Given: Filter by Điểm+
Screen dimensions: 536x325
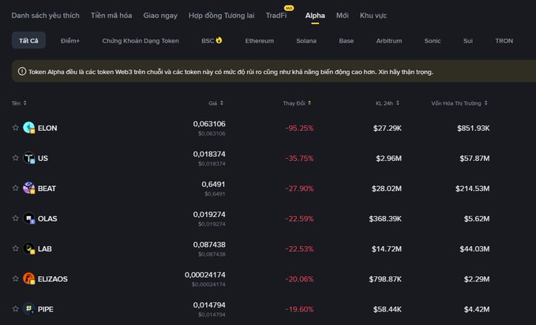Looking at the screenshot, I should coord(70,41).
